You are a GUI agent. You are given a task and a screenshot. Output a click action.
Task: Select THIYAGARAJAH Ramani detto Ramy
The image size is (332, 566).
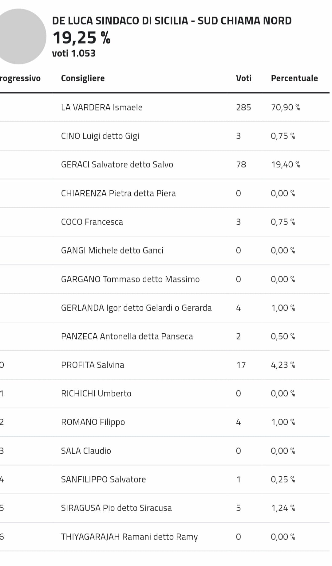tap(129, 537)
